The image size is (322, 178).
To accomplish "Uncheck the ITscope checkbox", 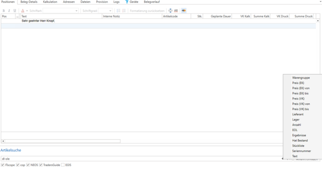I will 3,165.
